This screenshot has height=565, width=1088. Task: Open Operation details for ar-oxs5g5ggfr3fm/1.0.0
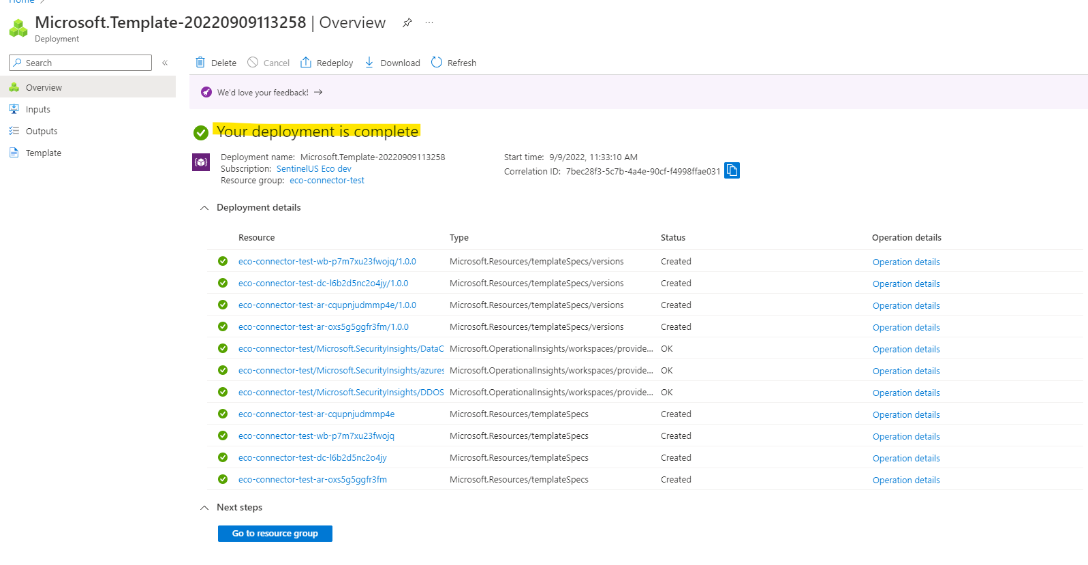906,328
